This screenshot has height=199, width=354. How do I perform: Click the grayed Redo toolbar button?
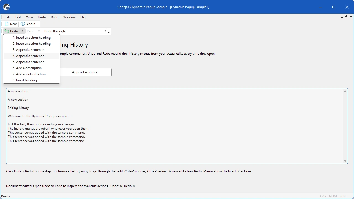click(x=30, y=31)
